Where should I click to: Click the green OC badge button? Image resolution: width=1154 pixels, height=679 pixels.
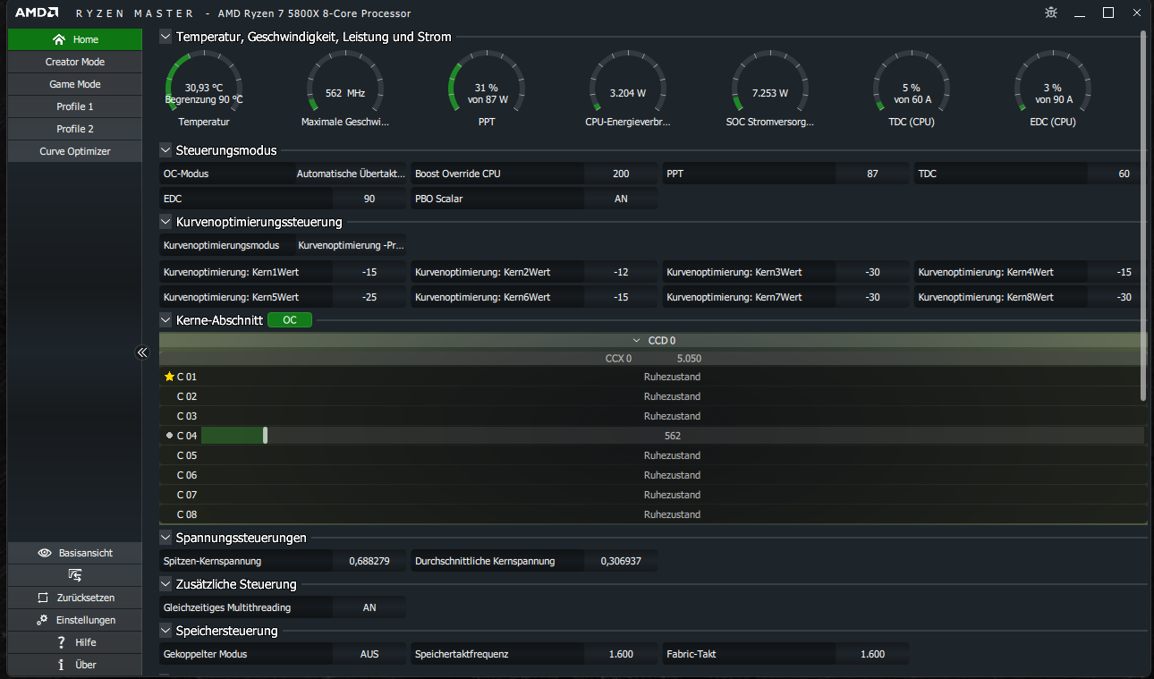point(290,319)
